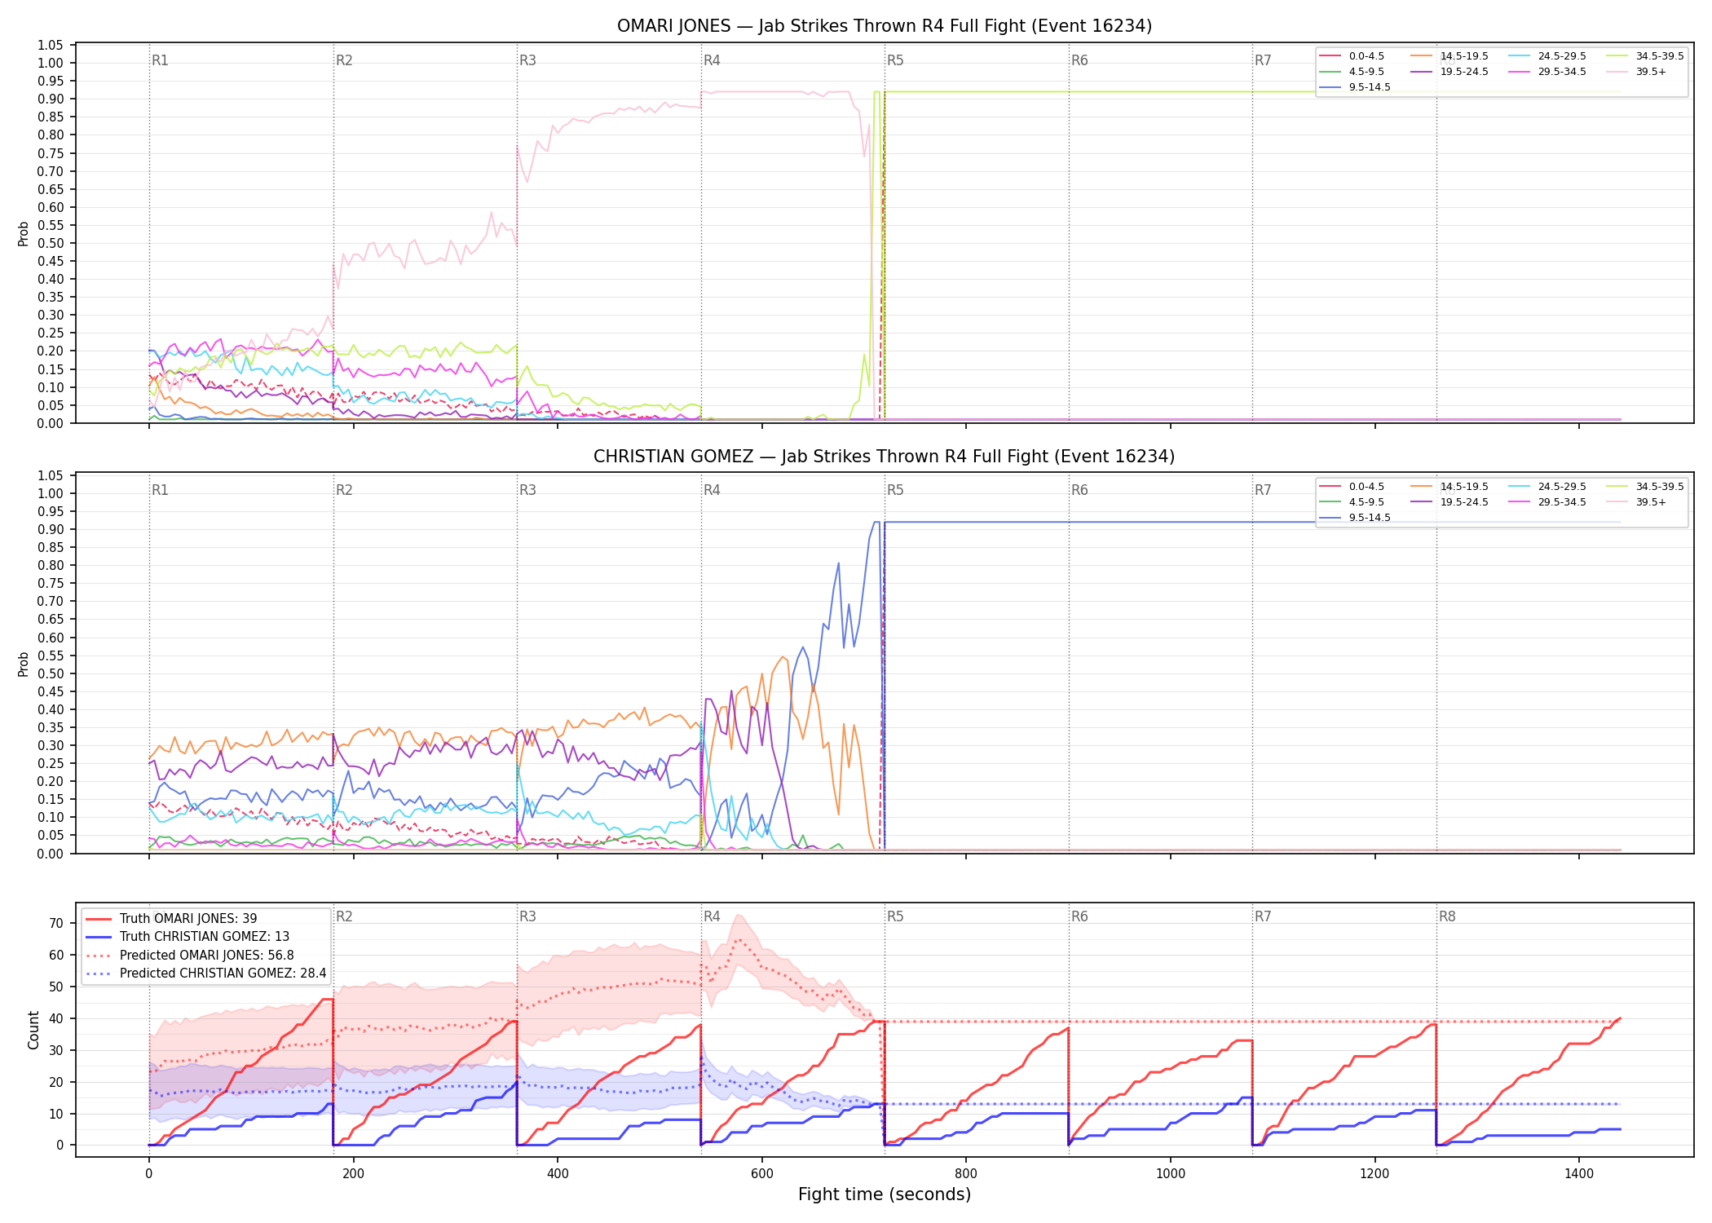
Task: Click the R5 round marker in the Count chart
Action: click(x=895, y=916)
